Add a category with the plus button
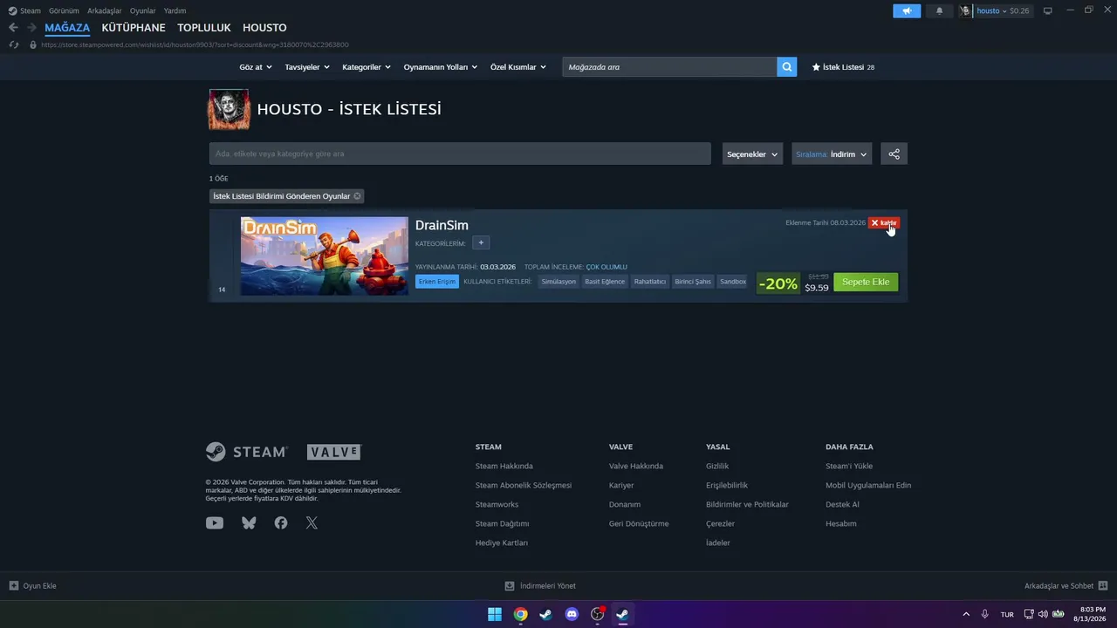The width and height of the screenshot is (1117, 628). click(x=482, y=243)
